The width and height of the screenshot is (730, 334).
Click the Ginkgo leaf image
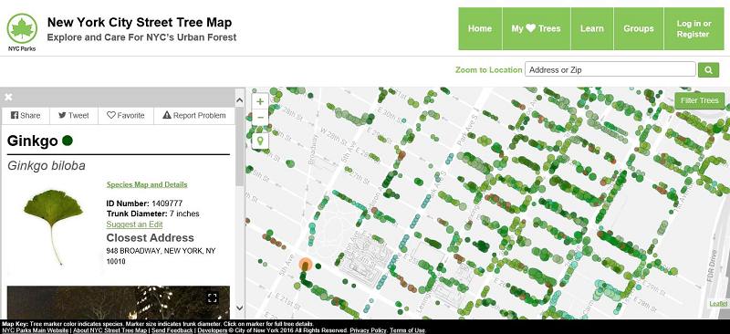pos(54,226)
